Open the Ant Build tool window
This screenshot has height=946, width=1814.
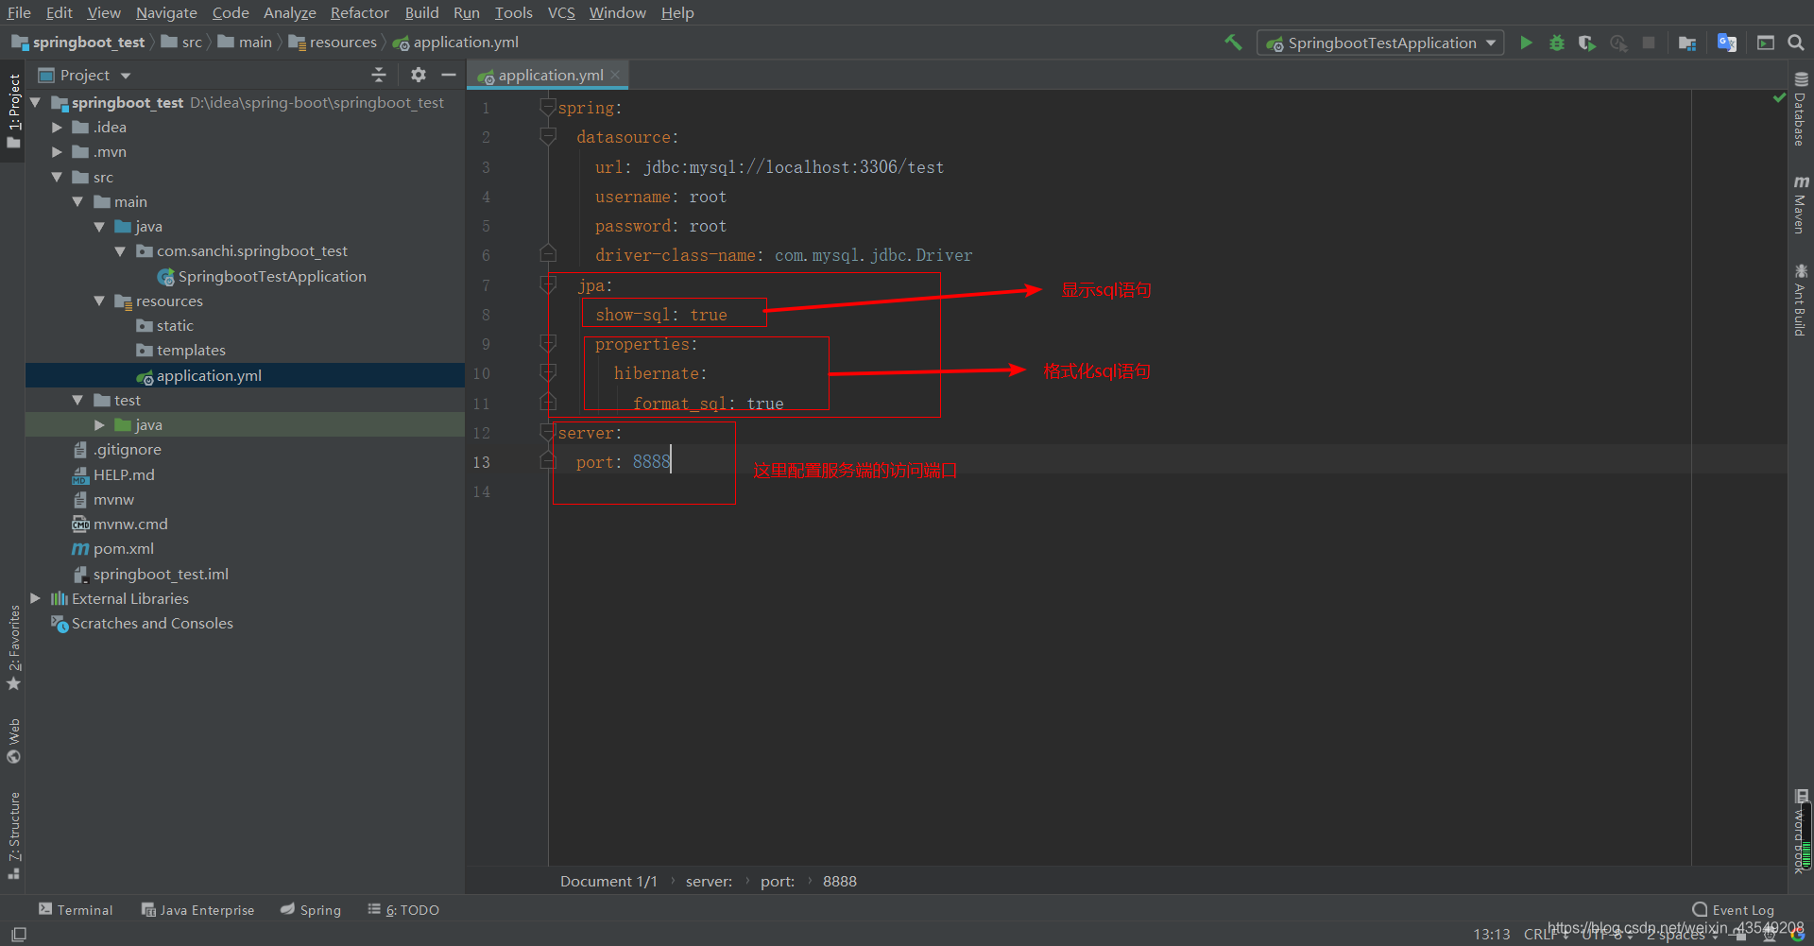pyautogui.click(x=1801, y=300)
